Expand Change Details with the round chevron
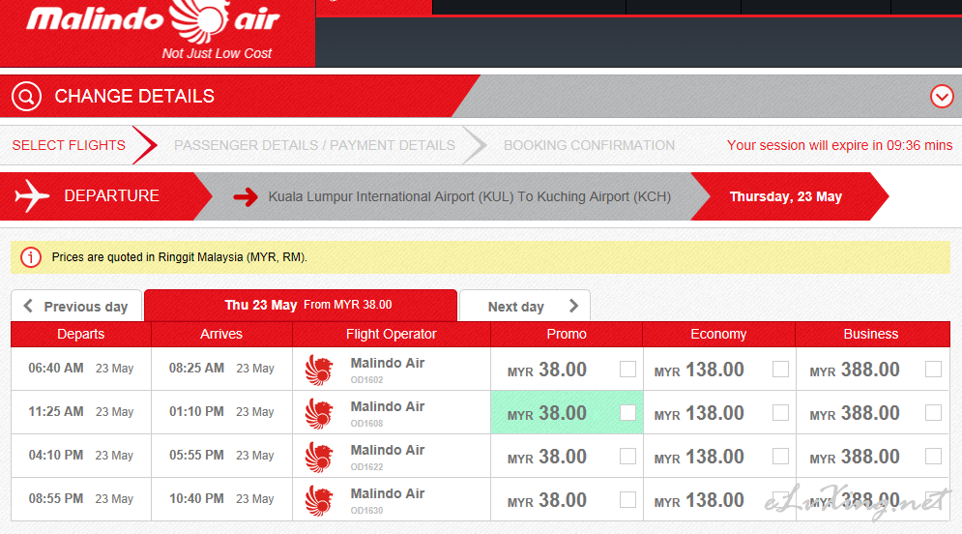The image size is (962, 534). pos(942,97)
